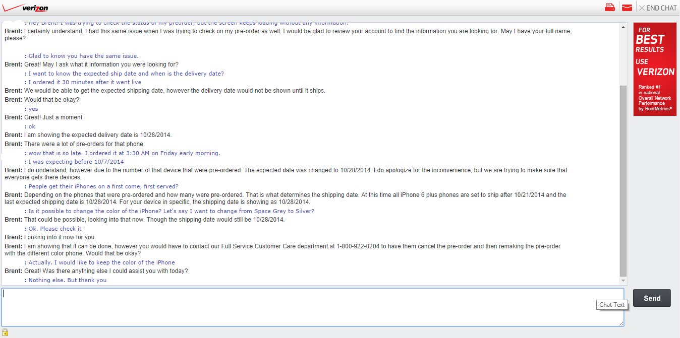Click 'That could be possible, looking into that now' line
Viewport: 680px width, 338px height.
coord(154,220)
